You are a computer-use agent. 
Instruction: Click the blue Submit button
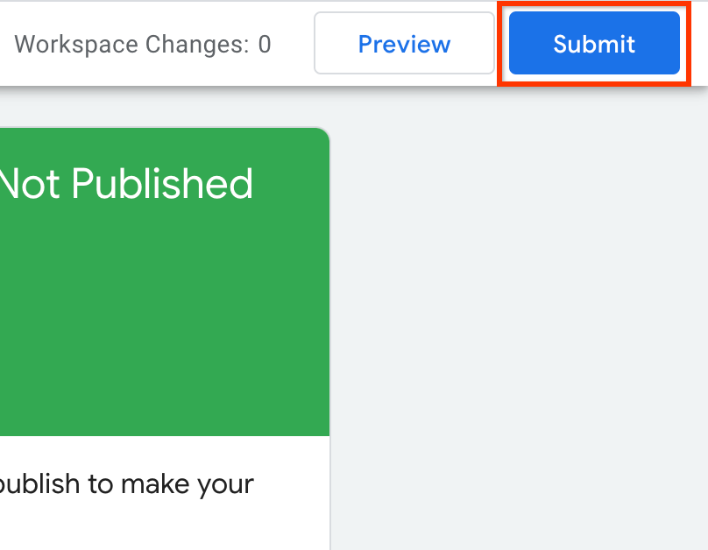tap(594, 44)
